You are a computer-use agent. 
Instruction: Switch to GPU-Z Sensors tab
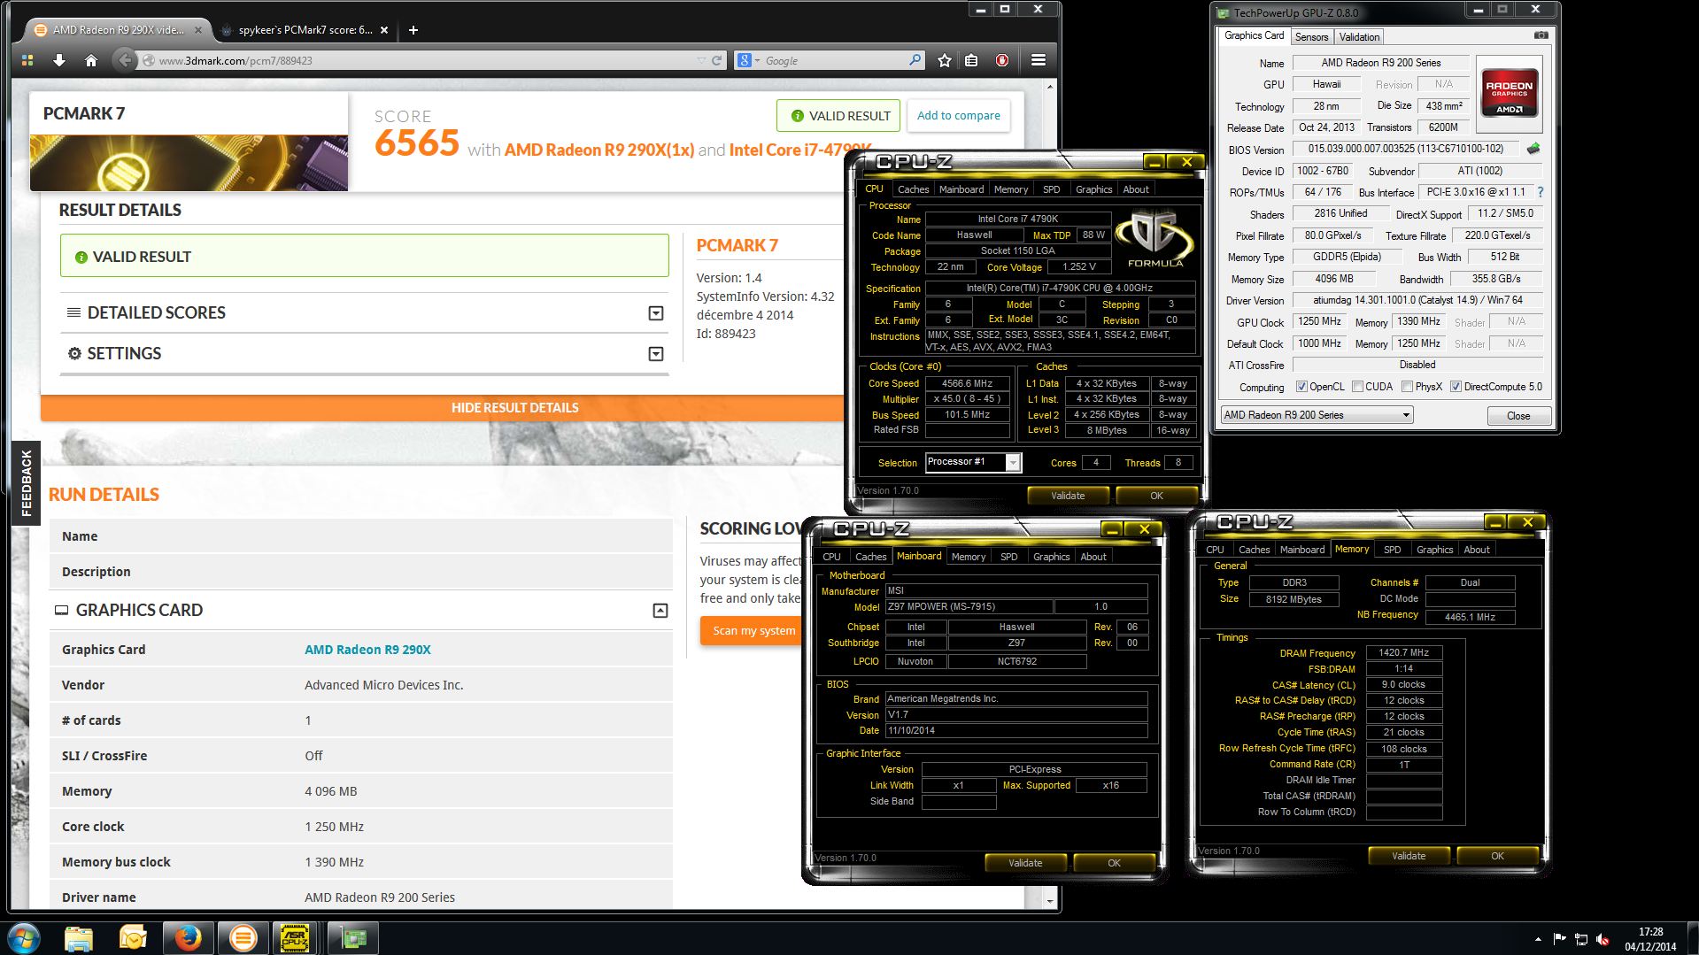(1311, 37)
